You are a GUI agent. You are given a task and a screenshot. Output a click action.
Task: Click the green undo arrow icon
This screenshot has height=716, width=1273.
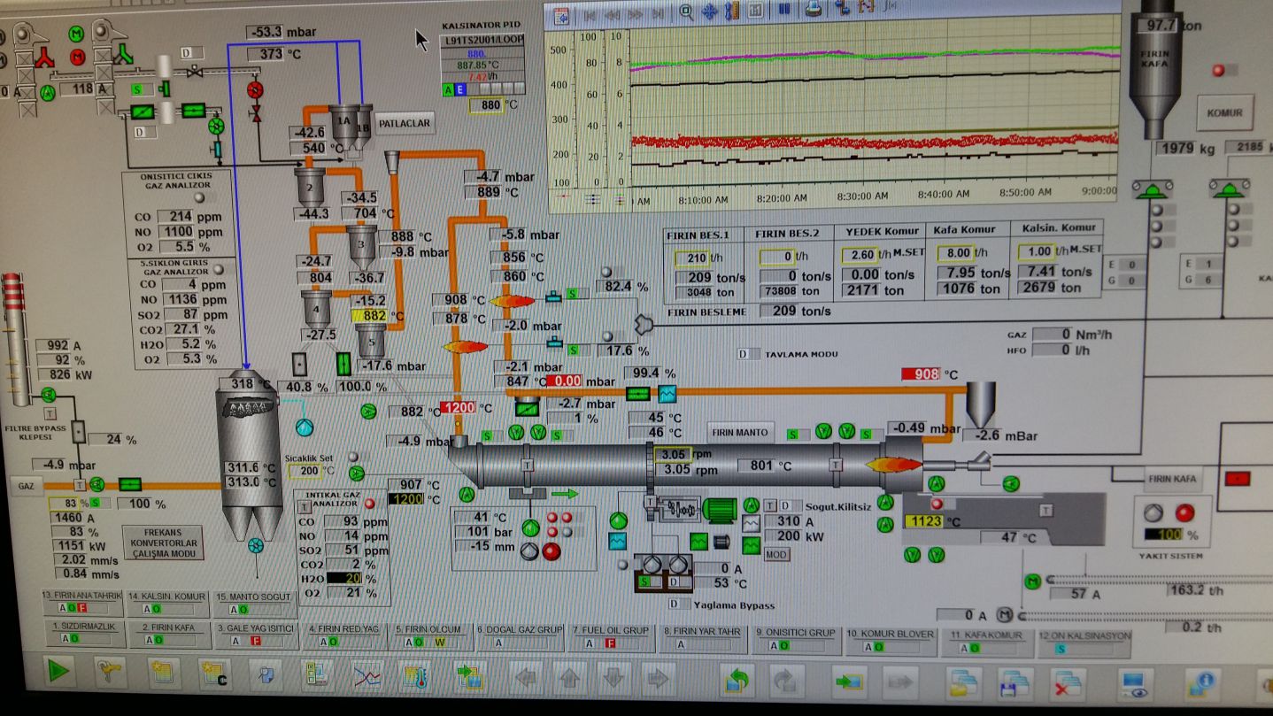click(735, 681)
